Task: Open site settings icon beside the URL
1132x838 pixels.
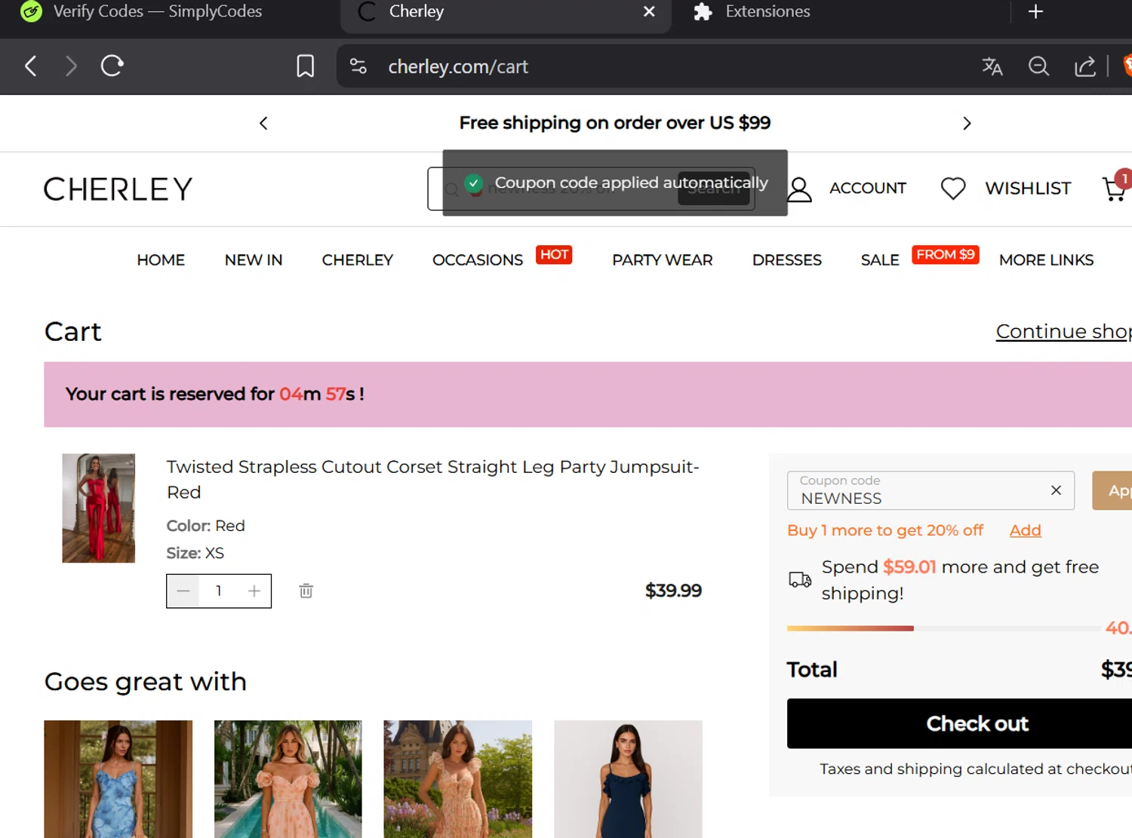Action: 358,66
